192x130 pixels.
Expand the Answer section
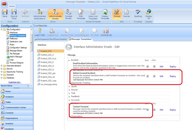[69, 90]
